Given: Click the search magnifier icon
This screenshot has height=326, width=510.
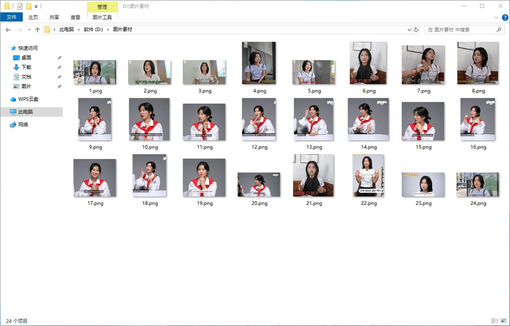Looking at the screenshot, I should tap(499, 30).
